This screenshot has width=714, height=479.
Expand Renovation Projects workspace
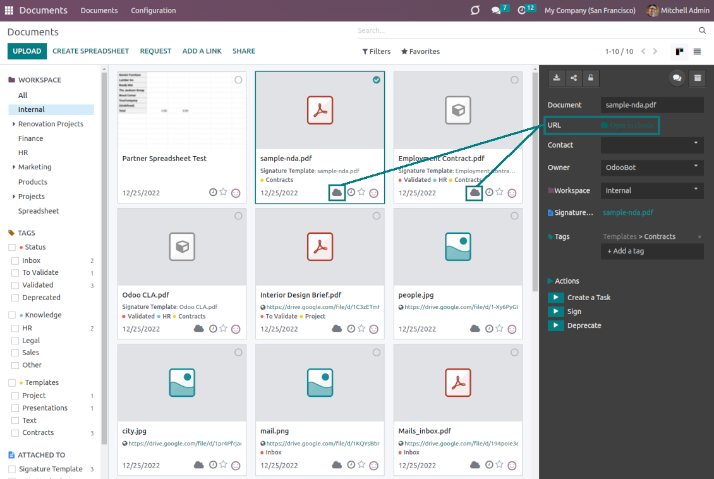pyautogui.click(x=14, y=124)
